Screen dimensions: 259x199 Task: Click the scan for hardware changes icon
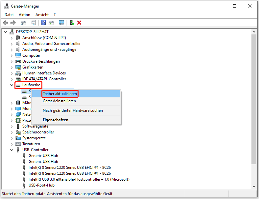pyautogui.click(x=61, y=23)
